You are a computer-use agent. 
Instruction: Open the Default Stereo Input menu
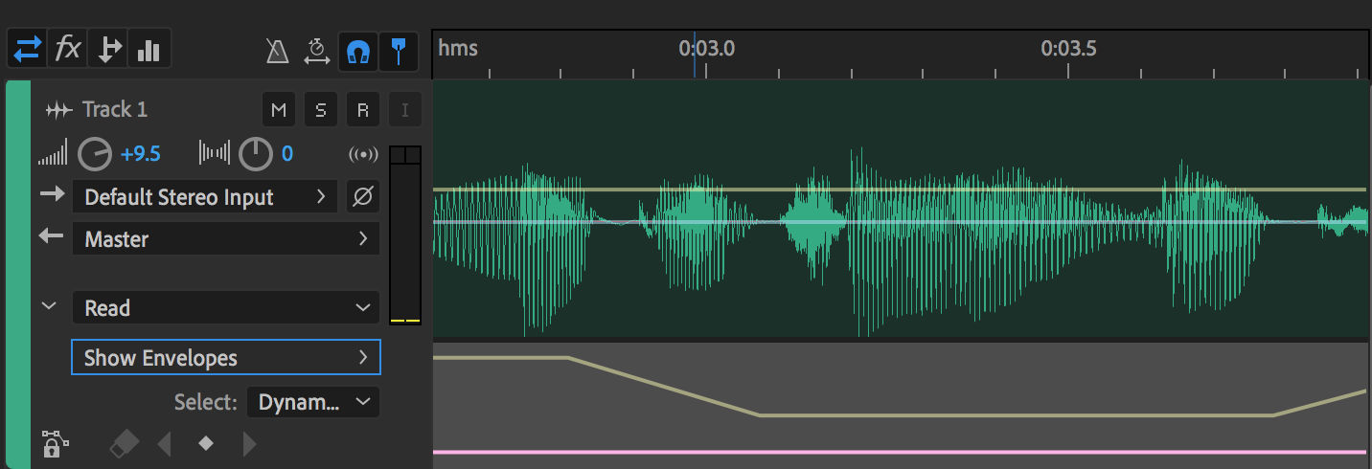click(x=205, y=197)
